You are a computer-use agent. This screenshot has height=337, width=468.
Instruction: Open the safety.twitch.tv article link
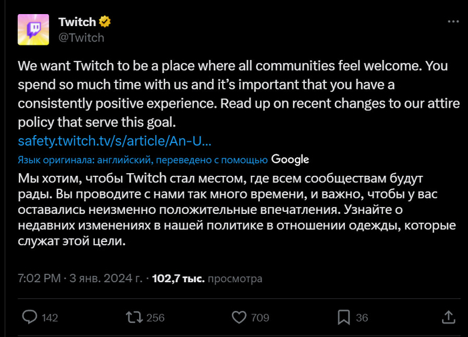coord(114,141)
